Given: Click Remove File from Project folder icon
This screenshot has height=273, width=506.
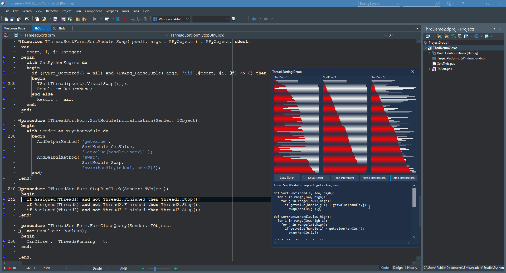Looking at the screenshot, I should [84, 19].
